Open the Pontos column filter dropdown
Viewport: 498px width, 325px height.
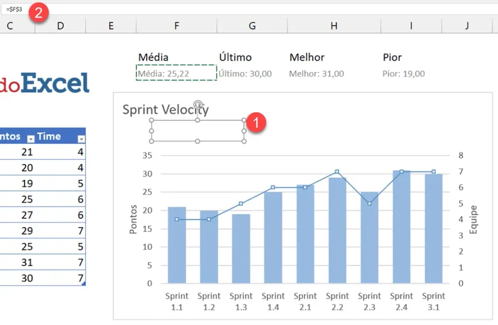tap(31, 139)
